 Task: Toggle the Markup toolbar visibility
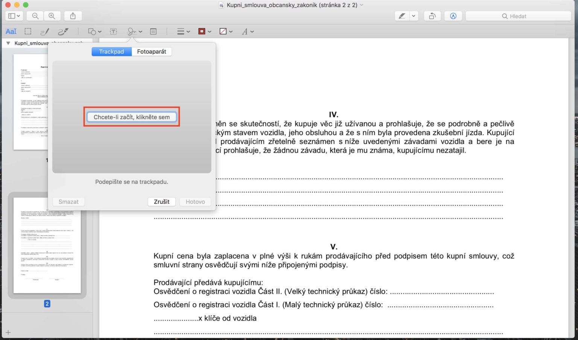point(453,16)
